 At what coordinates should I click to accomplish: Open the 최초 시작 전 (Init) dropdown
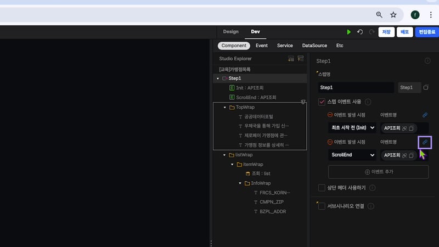point(352,128)
